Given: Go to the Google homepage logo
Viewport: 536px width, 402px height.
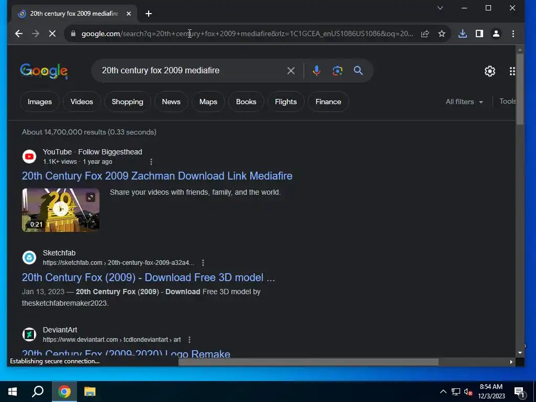Looking at the screenshot, I should point(44,71).
